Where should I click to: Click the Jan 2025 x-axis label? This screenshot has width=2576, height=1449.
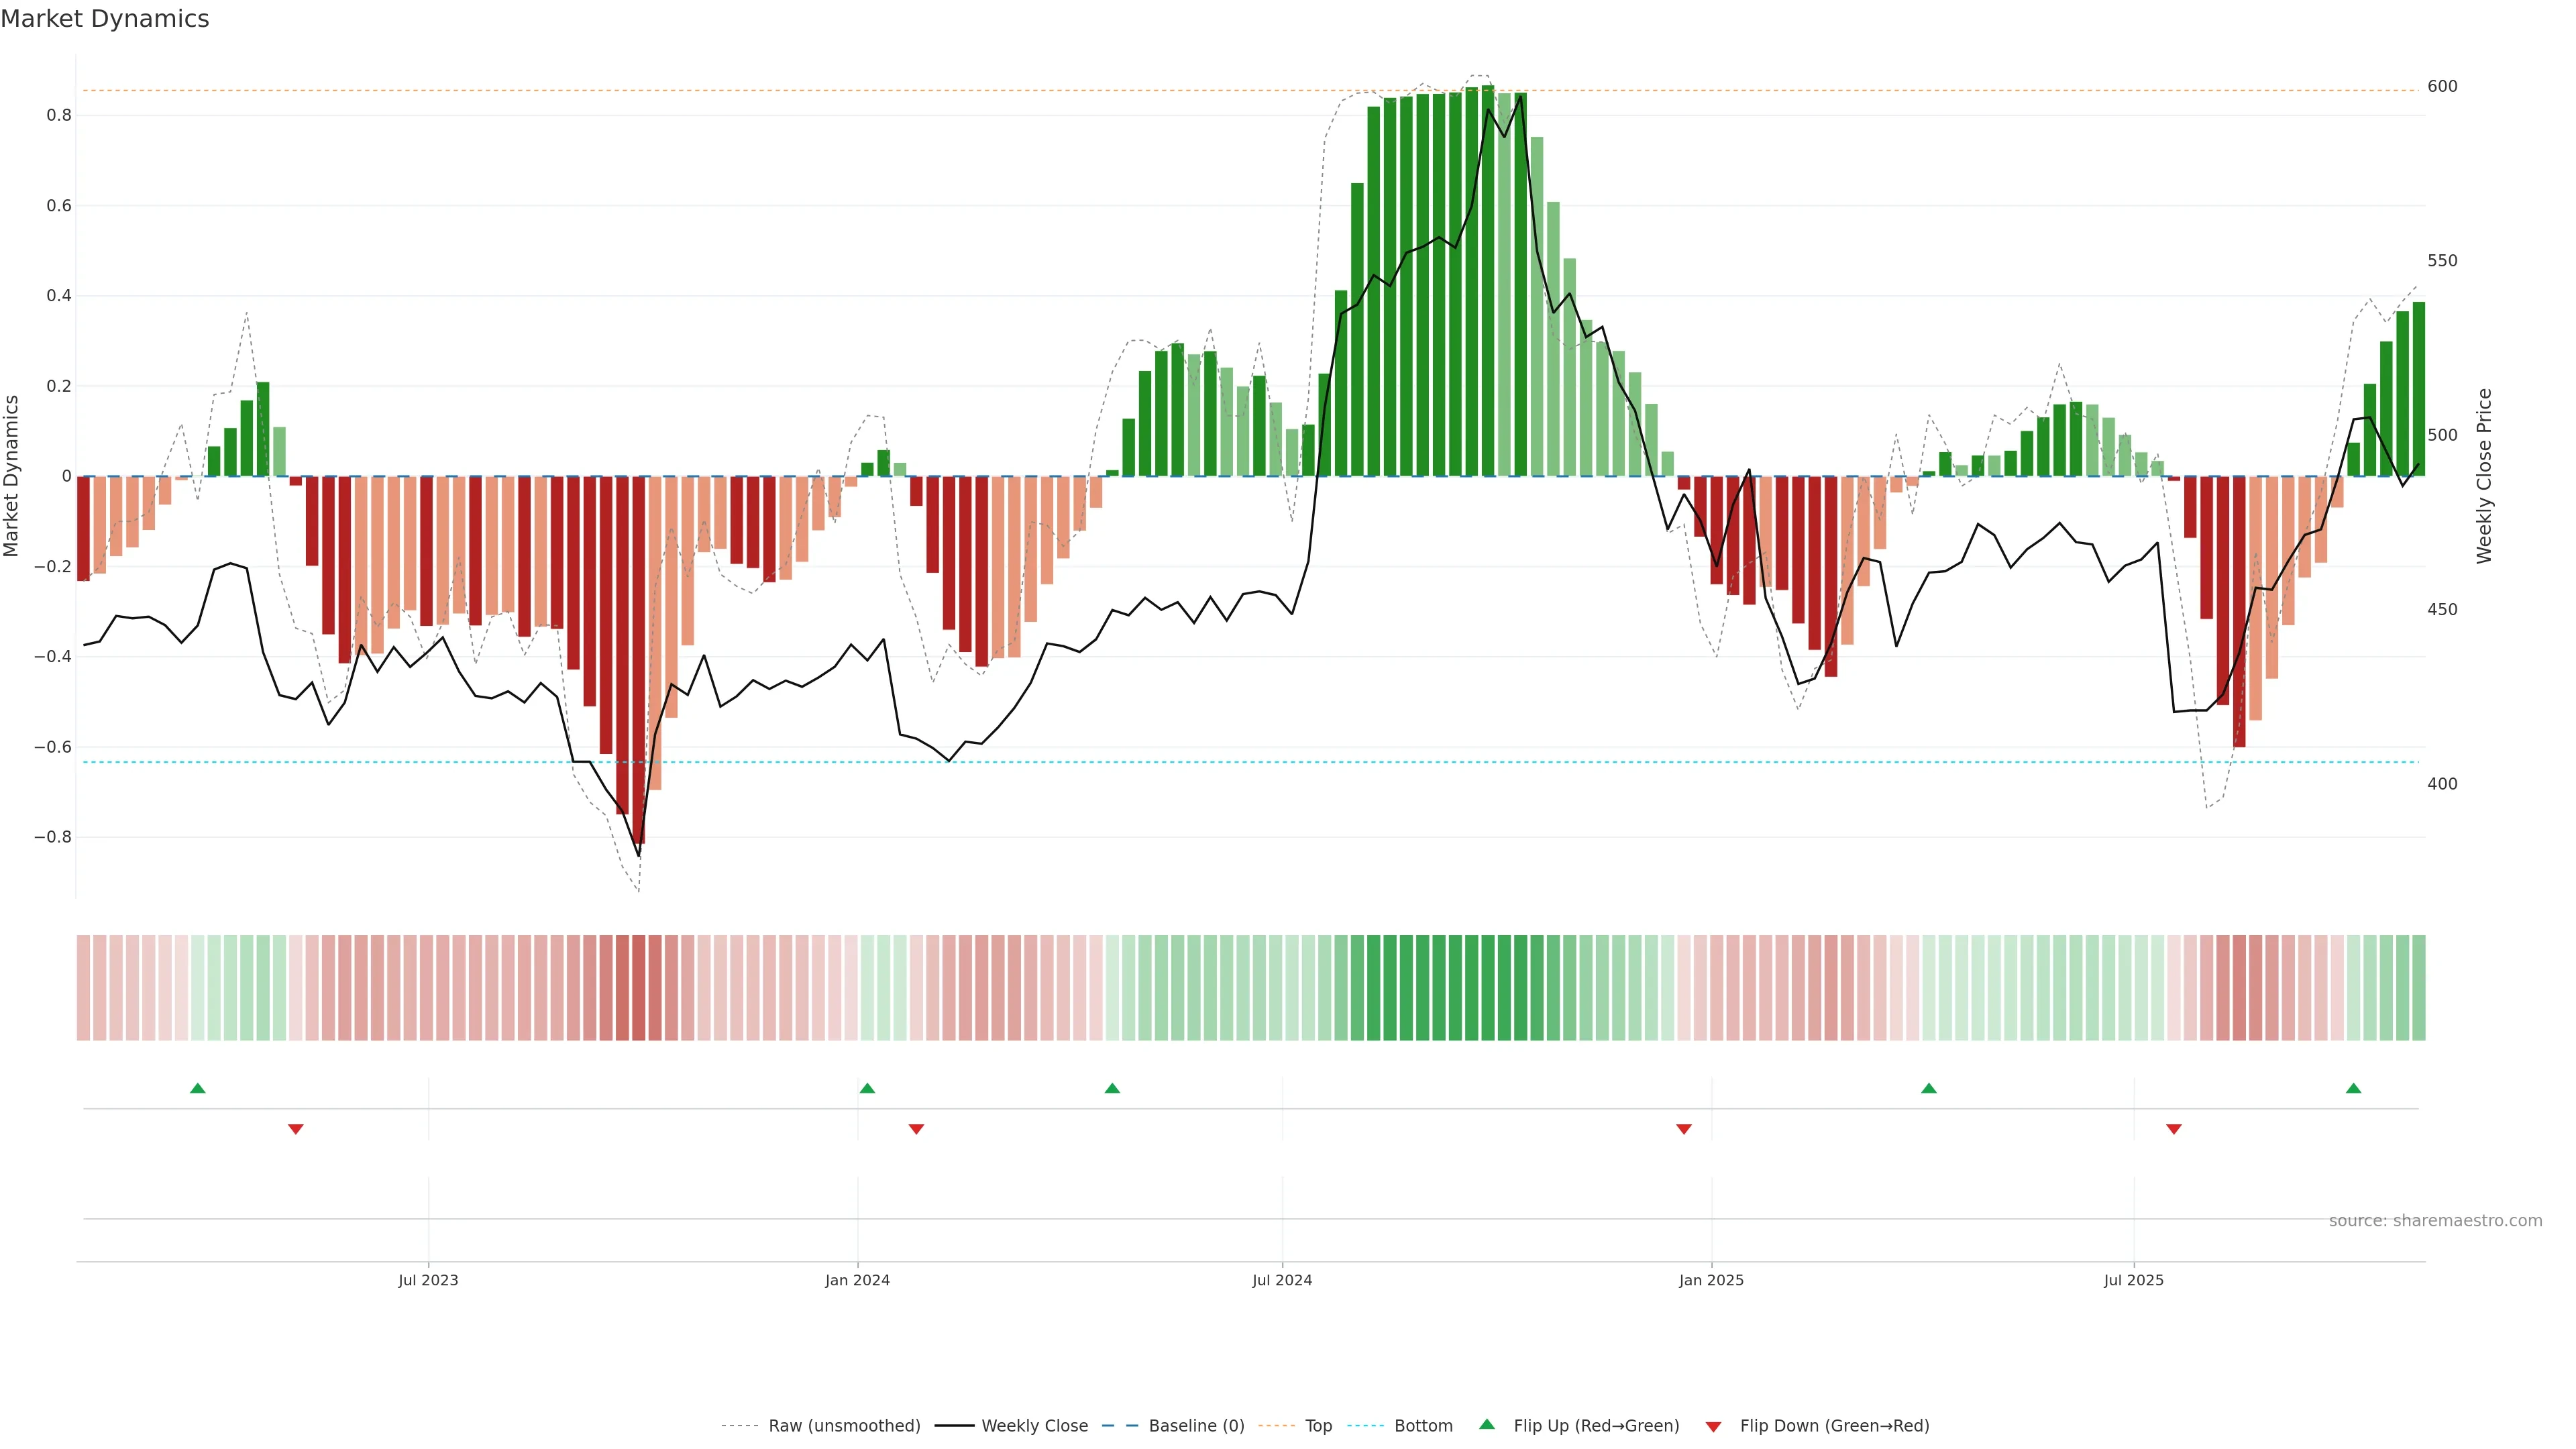click(x=1711, y=1280)
